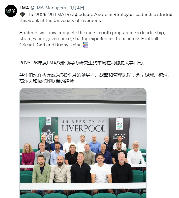Click the LMA display name
Image resolution: width=179 pixels, height=198 pixels.
(x=24, y=8)
